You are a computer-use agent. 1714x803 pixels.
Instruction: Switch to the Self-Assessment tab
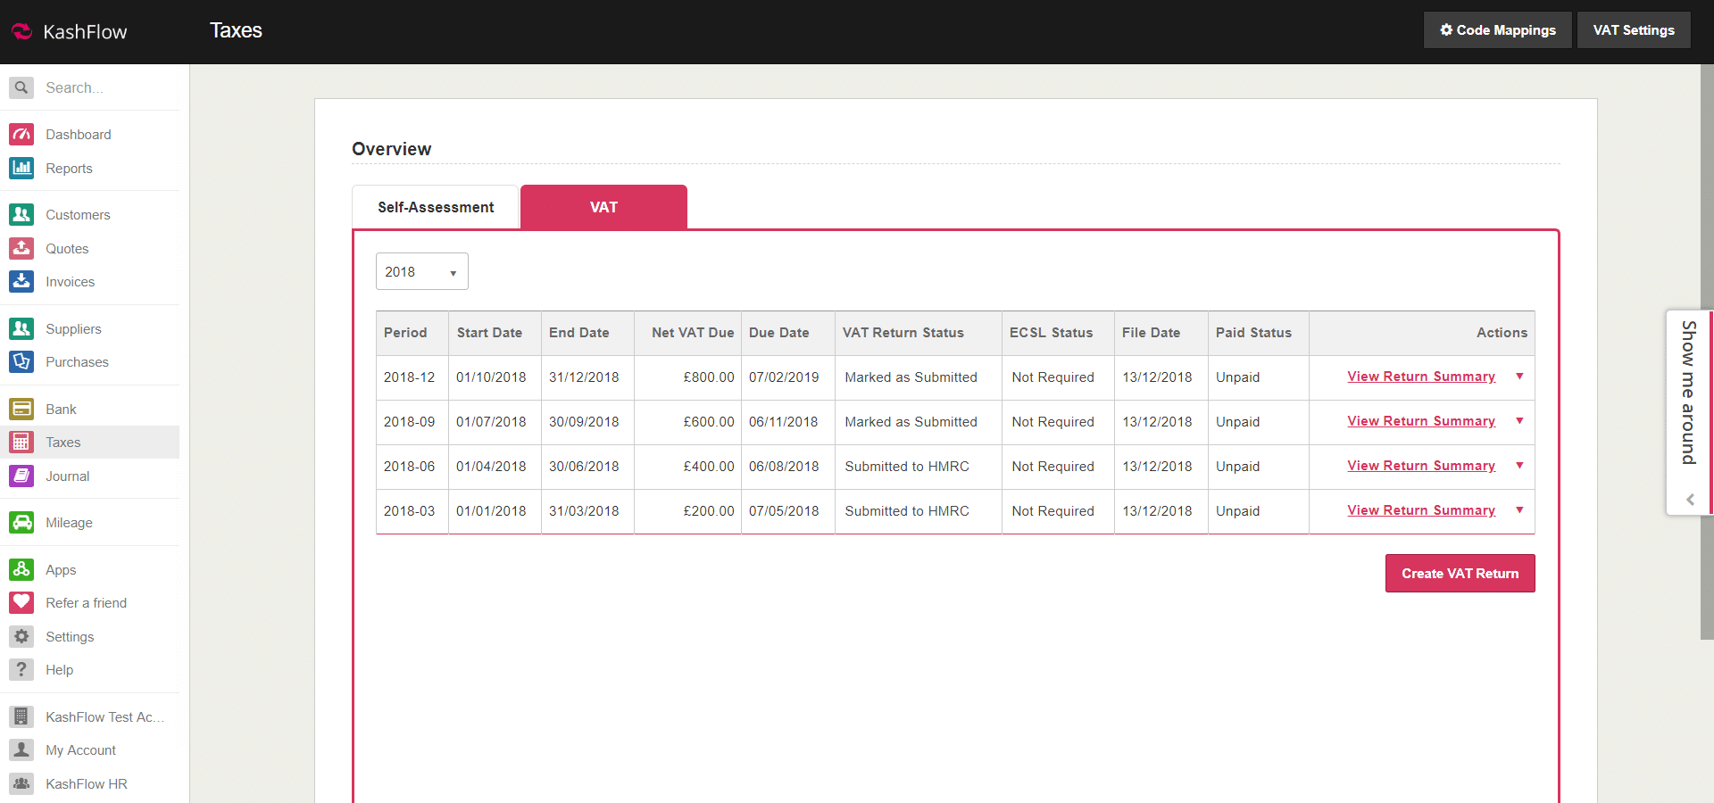(436, 207)
